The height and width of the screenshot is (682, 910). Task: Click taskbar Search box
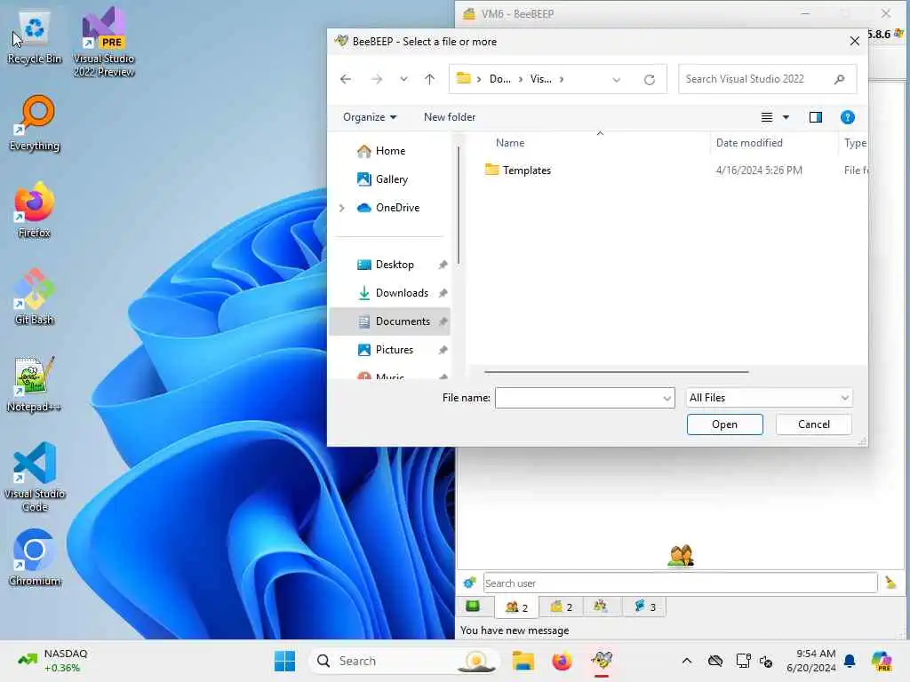coord(404,661)
